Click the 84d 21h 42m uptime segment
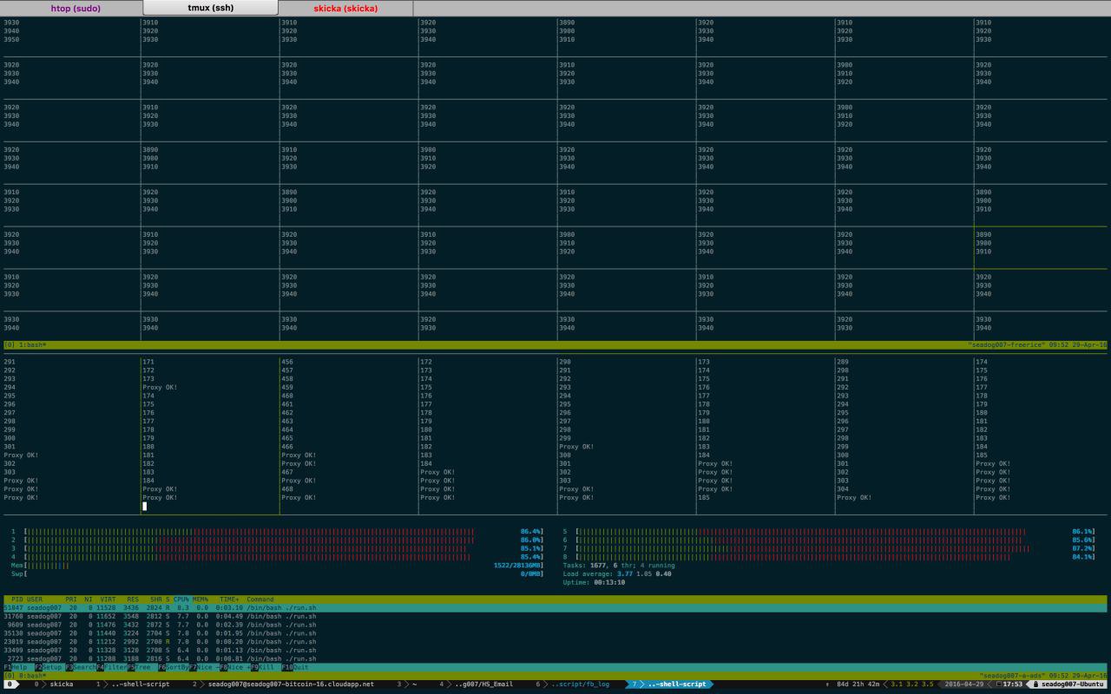 [859, 684]
